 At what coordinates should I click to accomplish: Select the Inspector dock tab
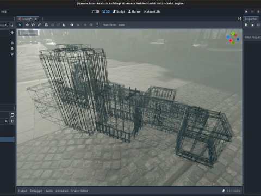click(x=251, y=19)
